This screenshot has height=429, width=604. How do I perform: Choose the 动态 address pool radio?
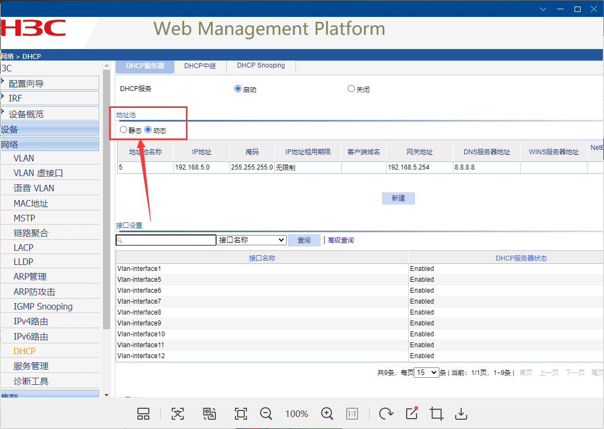[148, 129]
